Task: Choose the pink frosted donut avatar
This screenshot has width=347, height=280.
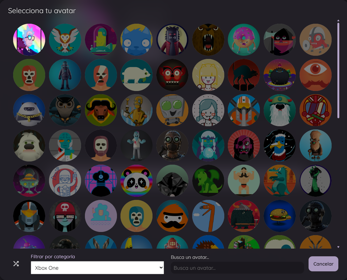Action: coord(244,40)
